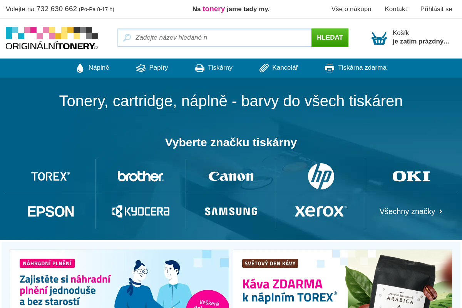Image resolution: width=462 pixels, height=308 pixels.
Task: Open the shopping basket icon
Action: tap(379, 38)
